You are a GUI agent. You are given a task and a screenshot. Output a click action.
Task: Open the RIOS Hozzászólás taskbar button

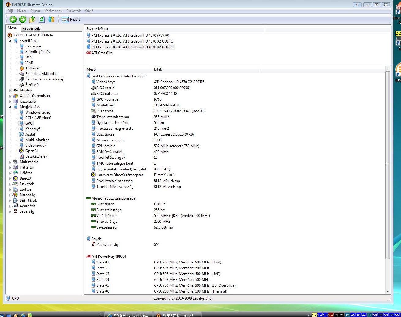pos(129,315)
